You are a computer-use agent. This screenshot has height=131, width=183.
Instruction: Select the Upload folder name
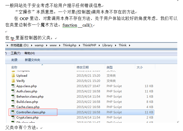22,76
